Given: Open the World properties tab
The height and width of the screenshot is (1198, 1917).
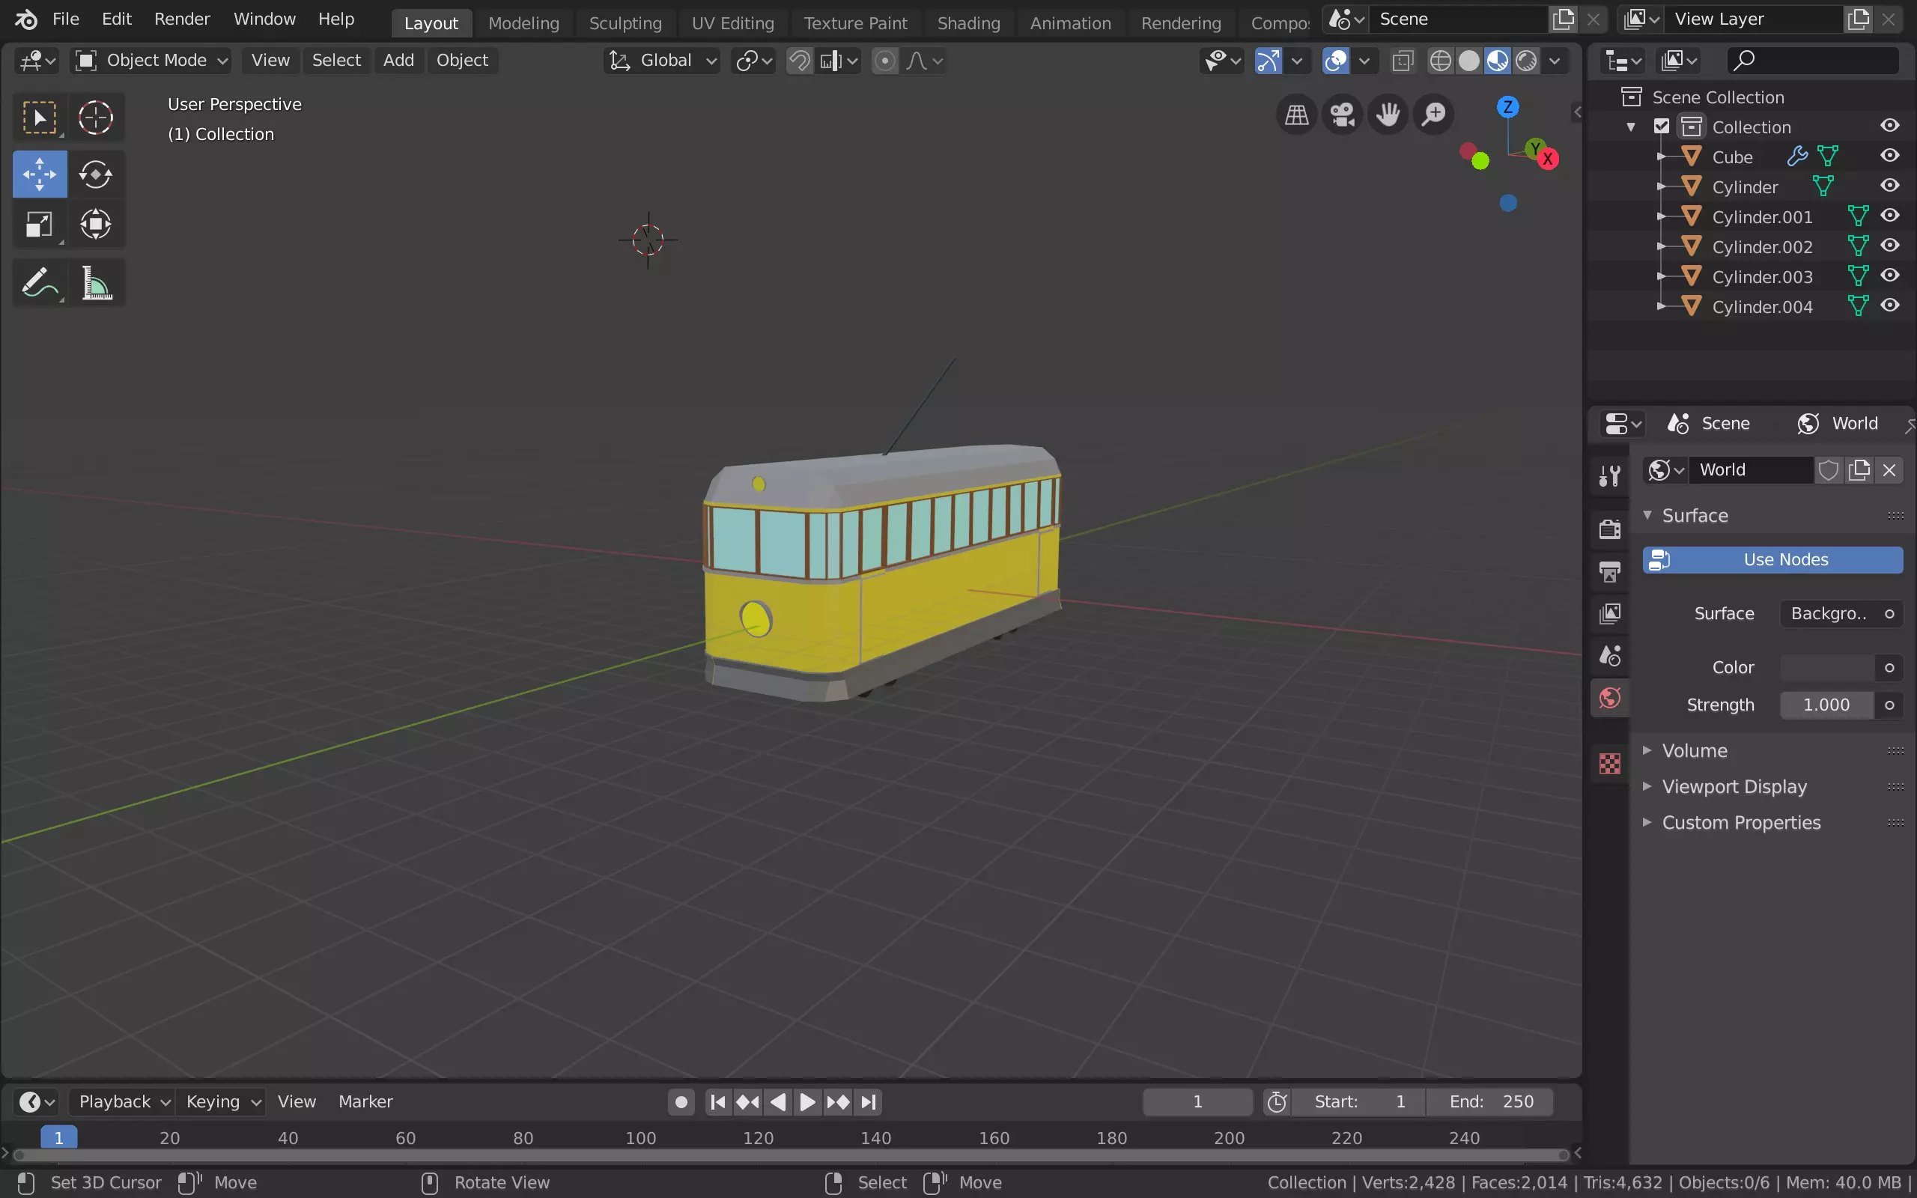Looking at the screenshot, I should pyautogui.click(x=1610, y=698).
